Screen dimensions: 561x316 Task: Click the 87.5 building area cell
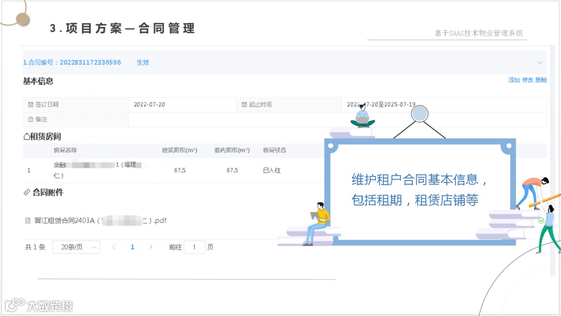(180, 171)
